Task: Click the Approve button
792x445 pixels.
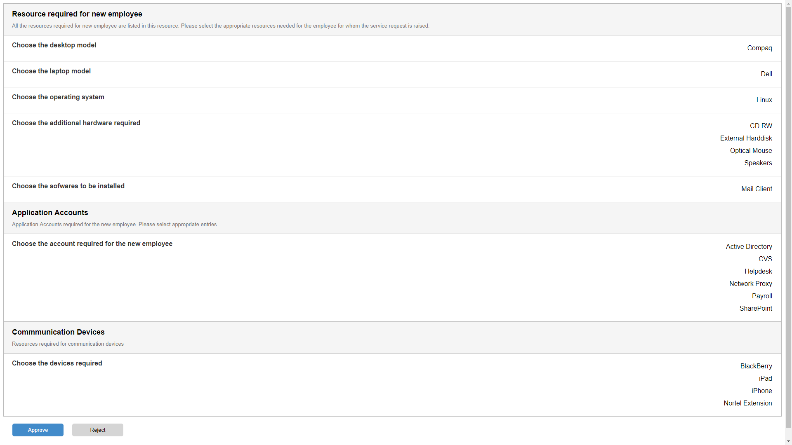Action: pos(38,430)
